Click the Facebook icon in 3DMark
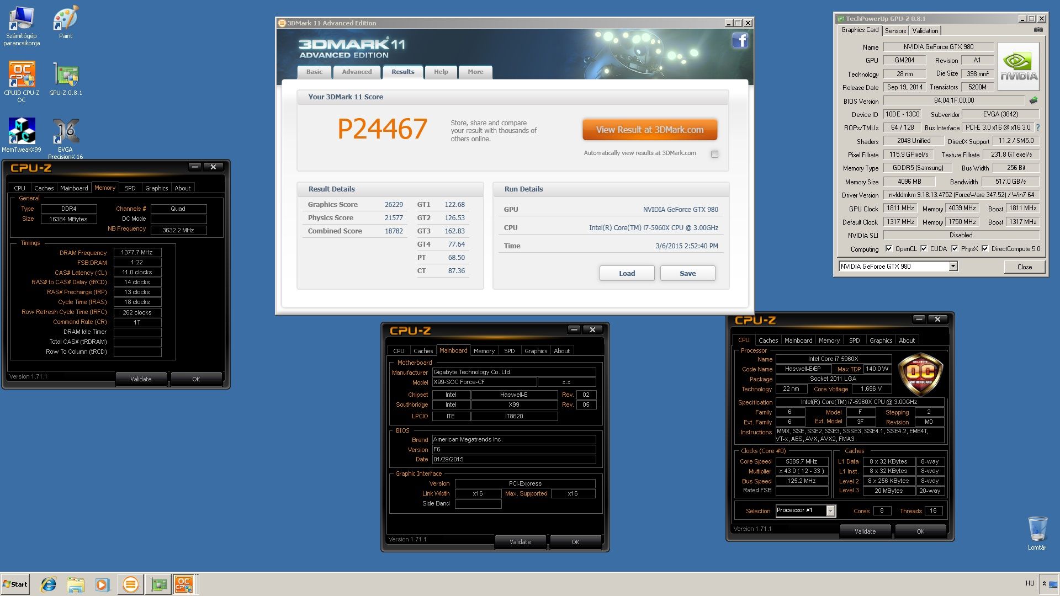This screenshot has height=596, width=1060. pos(740,40)
